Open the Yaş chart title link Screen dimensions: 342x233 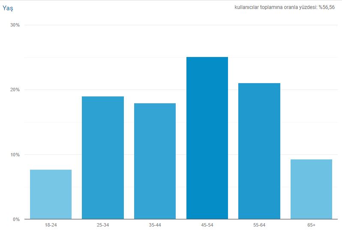coord(8,7)
